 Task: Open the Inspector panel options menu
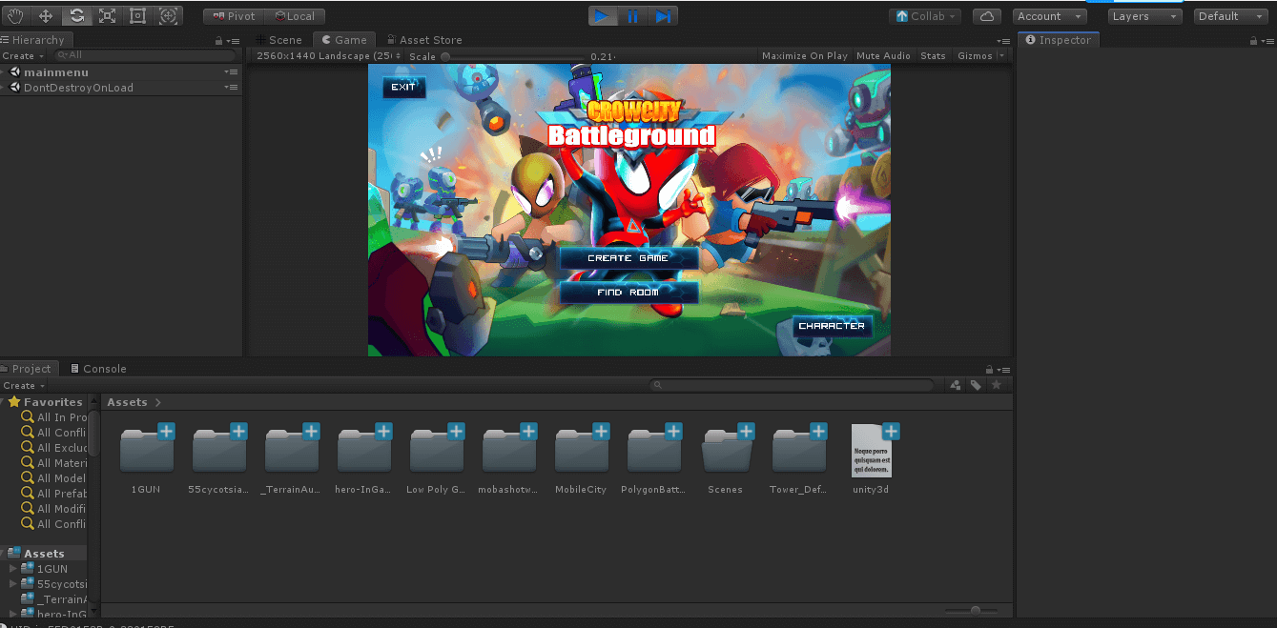pyautogui.click(x=1268, y=40)
